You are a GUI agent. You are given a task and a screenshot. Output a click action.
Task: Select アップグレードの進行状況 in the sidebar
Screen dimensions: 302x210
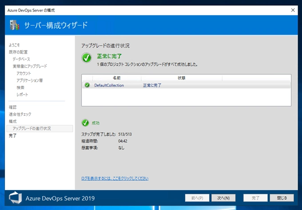(40, 129)
